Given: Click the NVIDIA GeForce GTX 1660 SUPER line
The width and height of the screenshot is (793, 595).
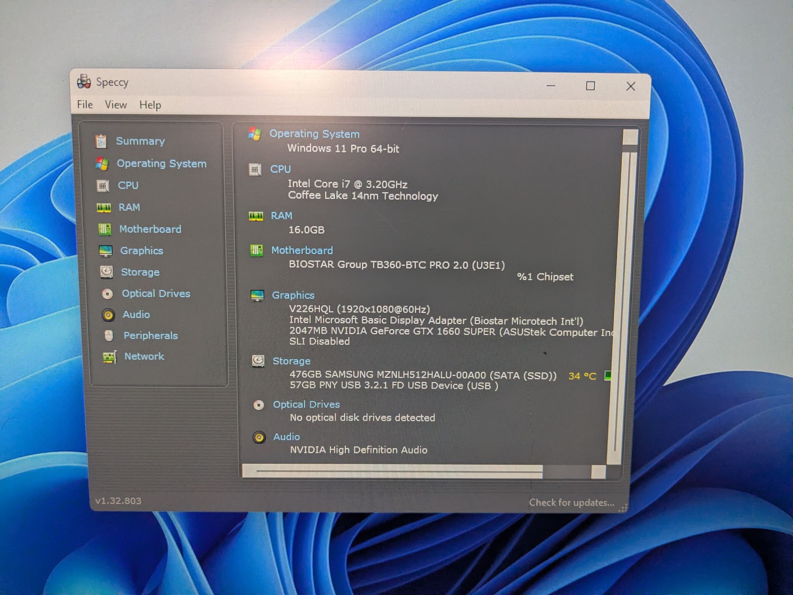Looking at the screenshot, I should click(451, 332).
